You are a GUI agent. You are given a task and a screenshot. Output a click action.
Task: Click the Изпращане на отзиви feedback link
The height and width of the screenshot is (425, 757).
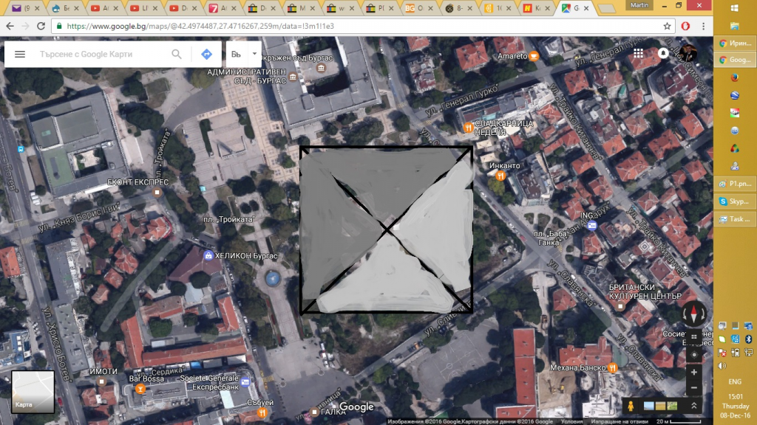click(x=619, y=421)
